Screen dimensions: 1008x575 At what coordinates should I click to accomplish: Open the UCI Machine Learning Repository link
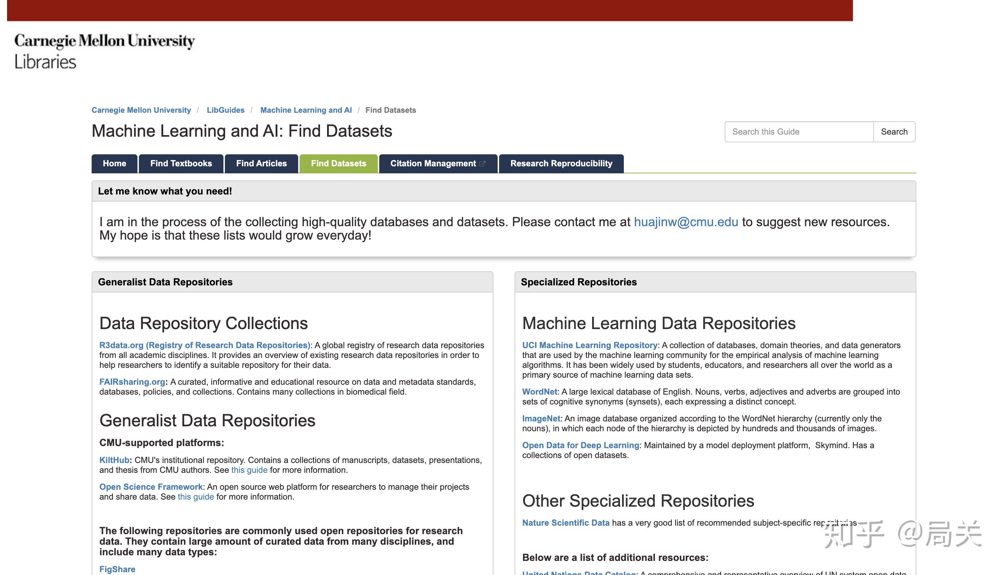click(x=589, y=345)
